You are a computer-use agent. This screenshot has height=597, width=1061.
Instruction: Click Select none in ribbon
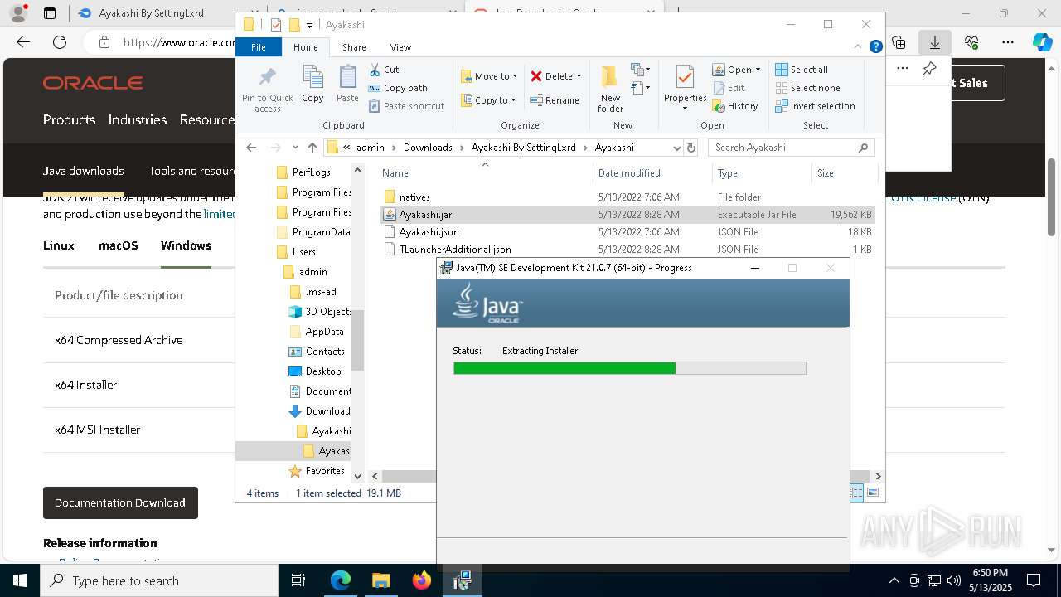(x=807, y=88)
